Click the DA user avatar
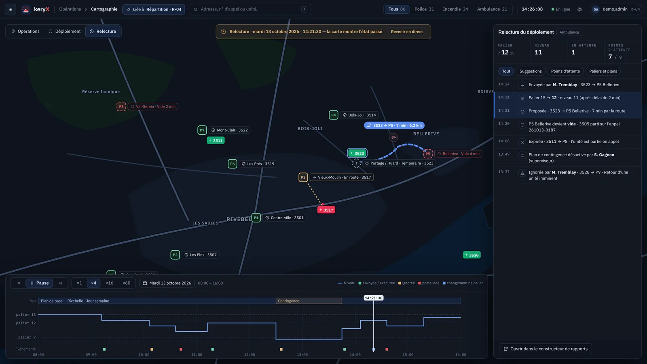Screen dimensions: 647x364 (596, 9)
